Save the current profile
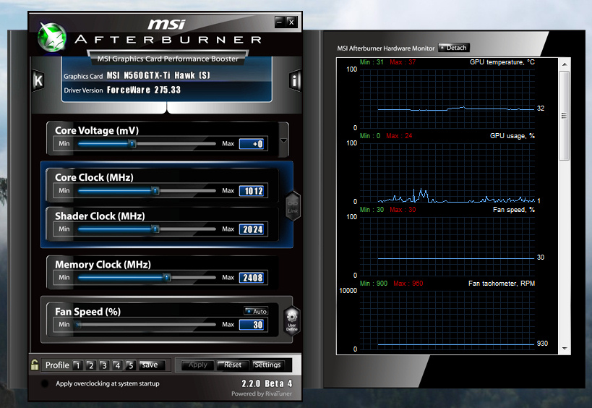The width and height of the screenshot is (592, 408). point(151,365)
